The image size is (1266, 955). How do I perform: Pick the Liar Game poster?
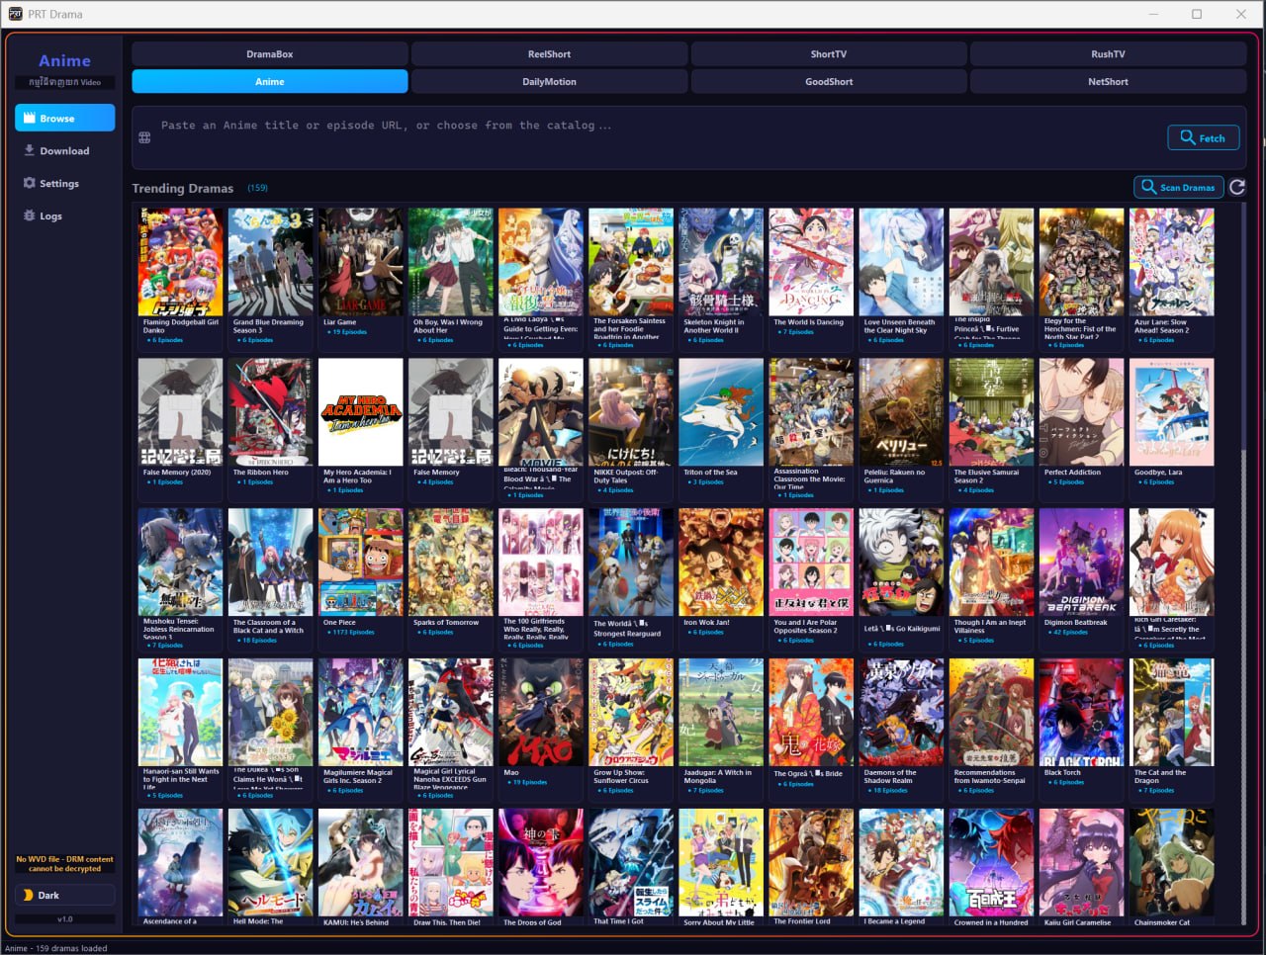coord(361,261)
